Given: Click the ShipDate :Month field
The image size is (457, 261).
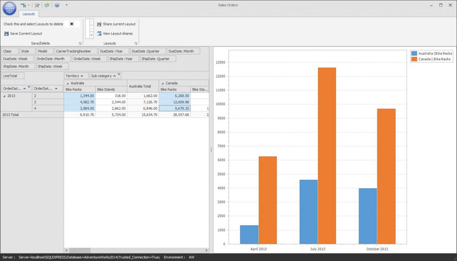Looking at the screenshot, I should tap(18, 67).
